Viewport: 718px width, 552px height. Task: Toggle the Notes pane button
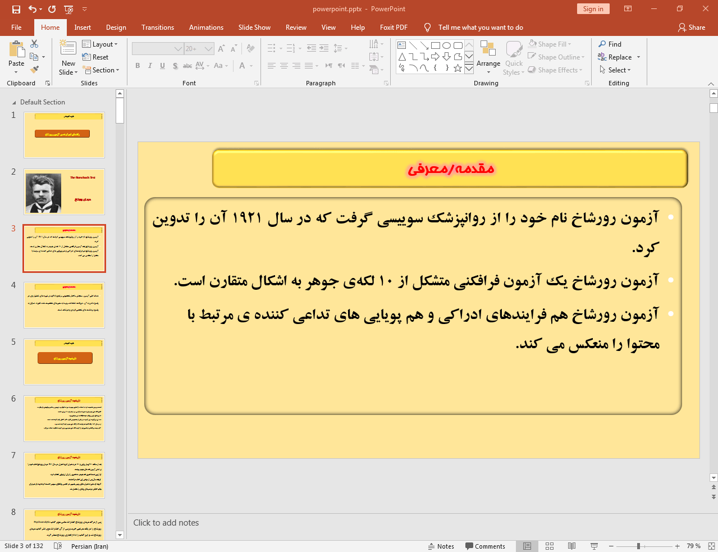(x=441, y=546)
